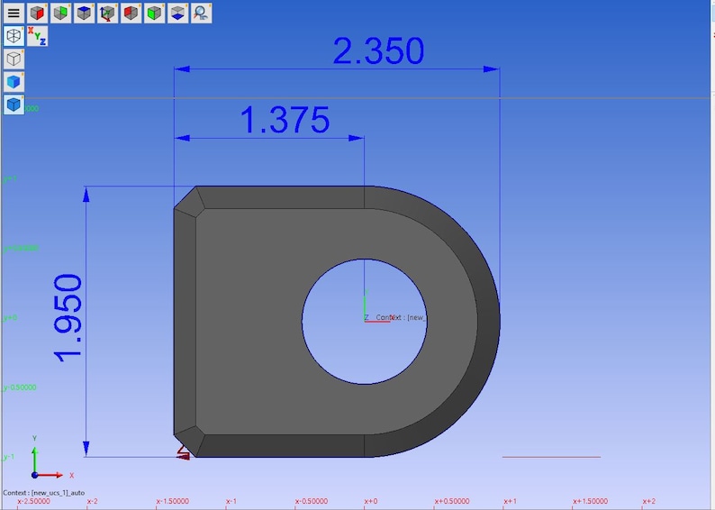
Task: Choose the plain outline cube display mode
Action: [x=14, y=59]
